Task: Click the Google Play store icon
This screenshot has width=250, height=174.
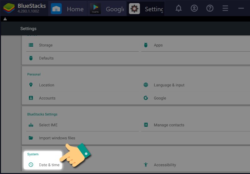Action: [x=95, y=9]
